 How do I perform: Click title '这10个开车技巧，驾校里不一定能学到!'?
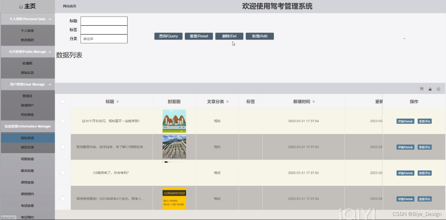(111, 121)
